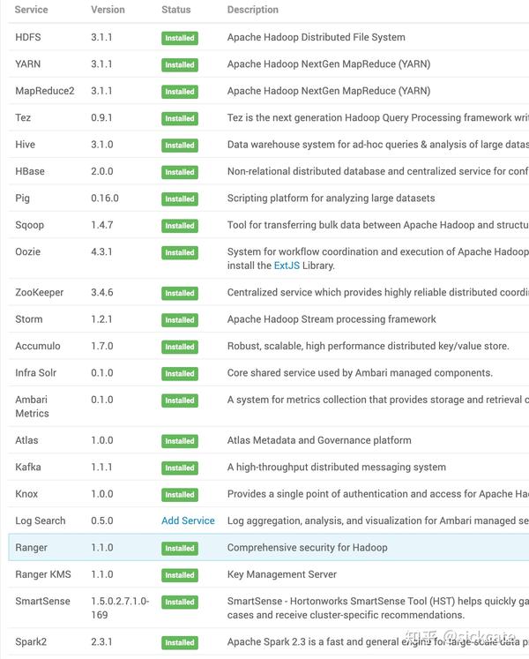Screen dimensions: 529x659
Task: Click version 1.4.7 in the Sqoop row
Action: [102, 225]
